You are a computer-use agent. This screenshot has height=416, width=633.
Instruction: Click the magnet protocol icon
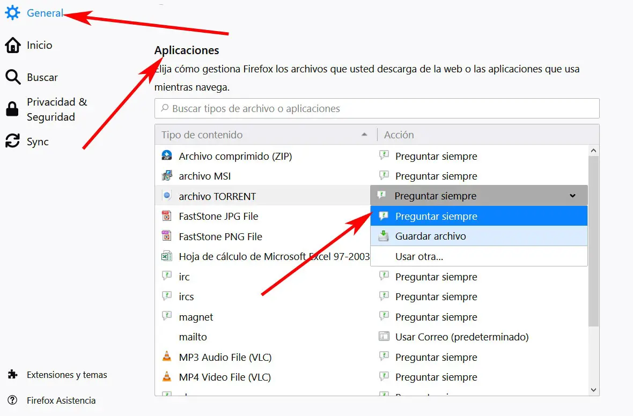point(167,316)
